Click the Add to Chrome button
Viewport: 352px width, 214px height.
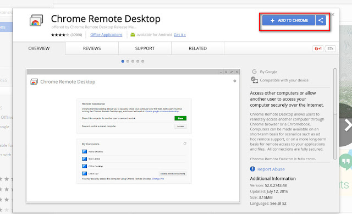coord(289,20)
